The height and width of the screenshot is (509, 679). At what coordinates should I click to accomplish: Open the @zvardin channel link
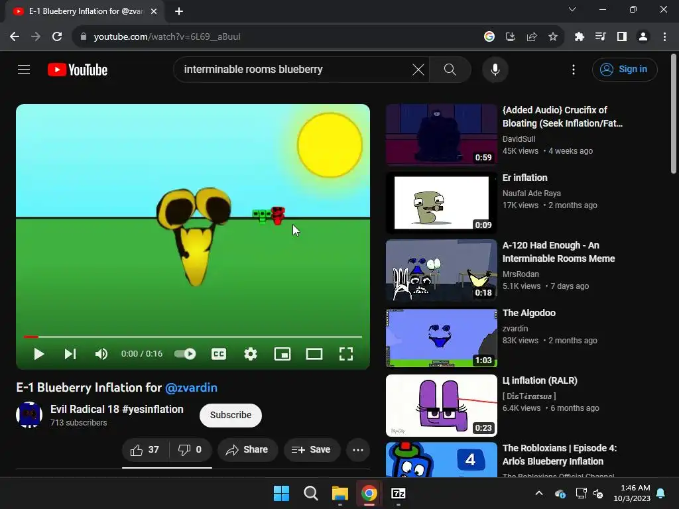(192, 387)
